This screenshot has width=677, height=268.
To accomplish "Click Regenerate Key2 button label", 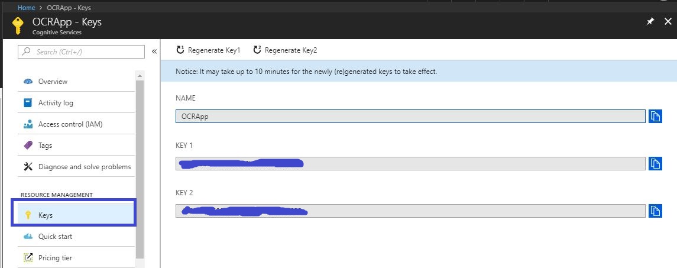I will click(x=291, y=50).
